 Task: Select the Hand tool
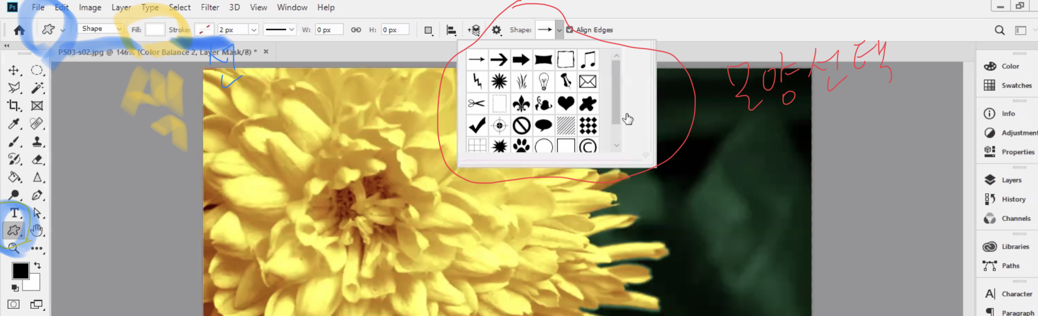coord(37,231)
